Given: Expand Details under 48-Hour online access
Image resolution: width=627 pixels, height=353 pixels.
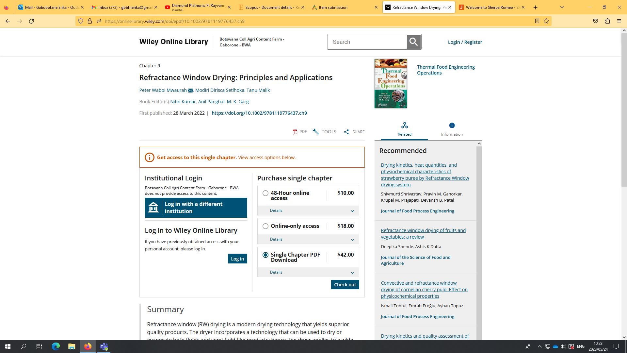Looking at the screenshot, I should (308, 210).
